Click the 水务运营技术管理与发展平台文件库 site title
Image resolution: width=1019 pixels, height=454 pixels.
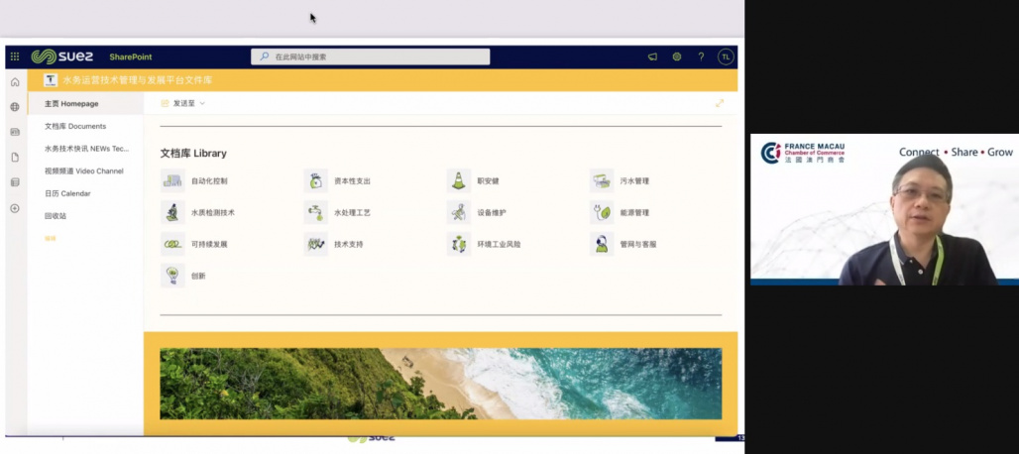(137, 80)
